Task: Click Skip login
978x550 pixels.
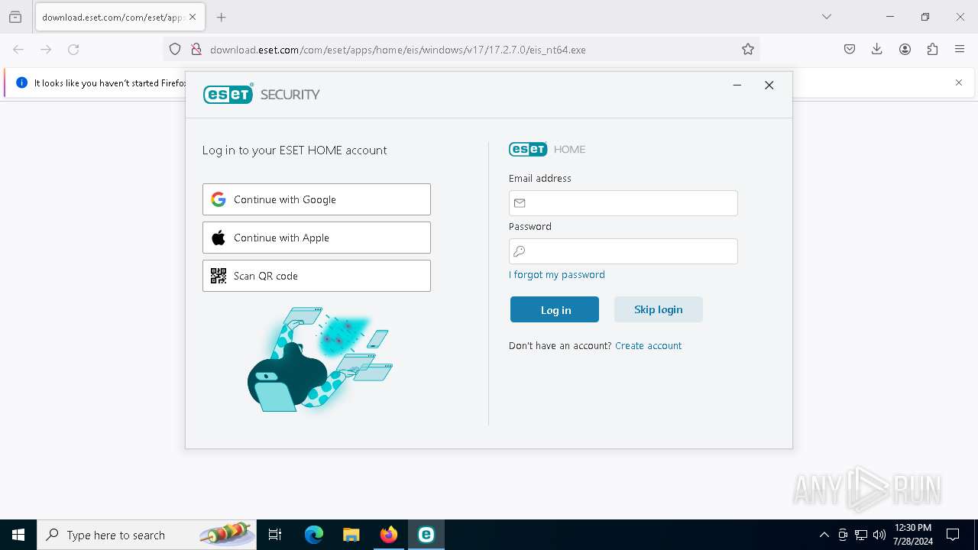Action: (659, 309)
